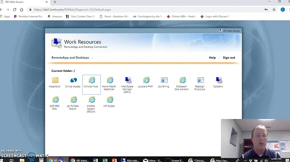This screenshot has width=290, height=162.
Task: Open a new browser tab
Action: pos(55,2)
